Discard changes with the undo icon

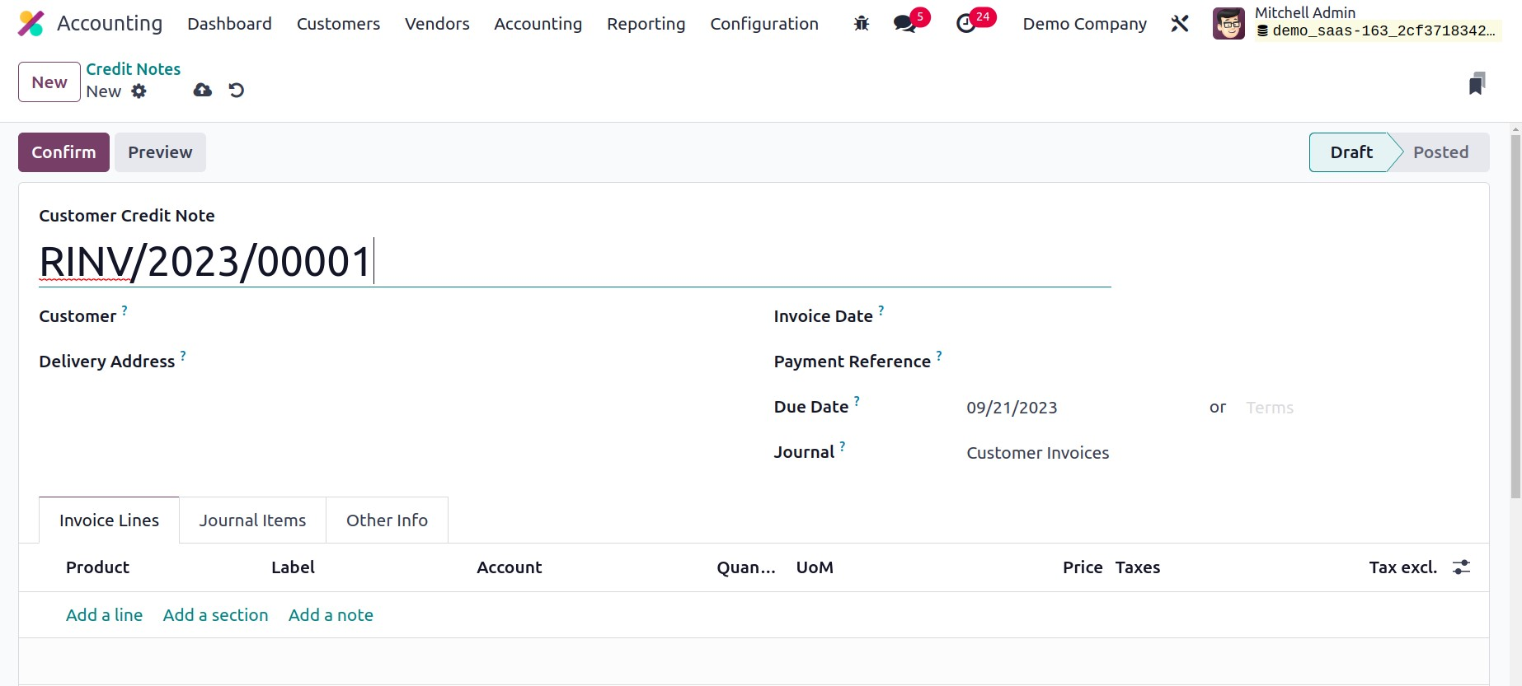tap(237, 91)
